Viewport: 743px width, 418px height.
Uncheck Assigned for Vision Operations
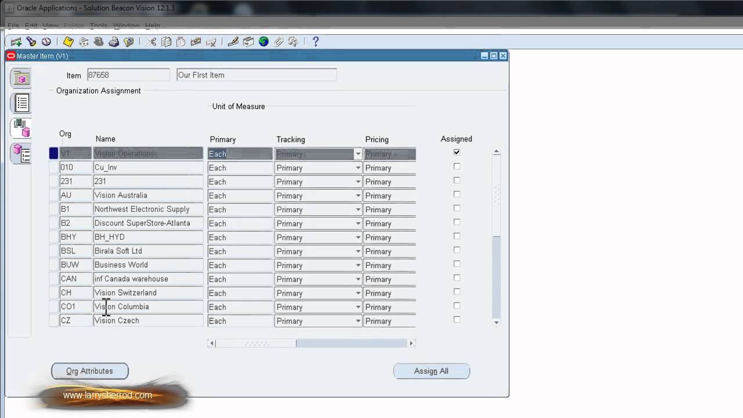pyautogui.click(x=457, y=152)
